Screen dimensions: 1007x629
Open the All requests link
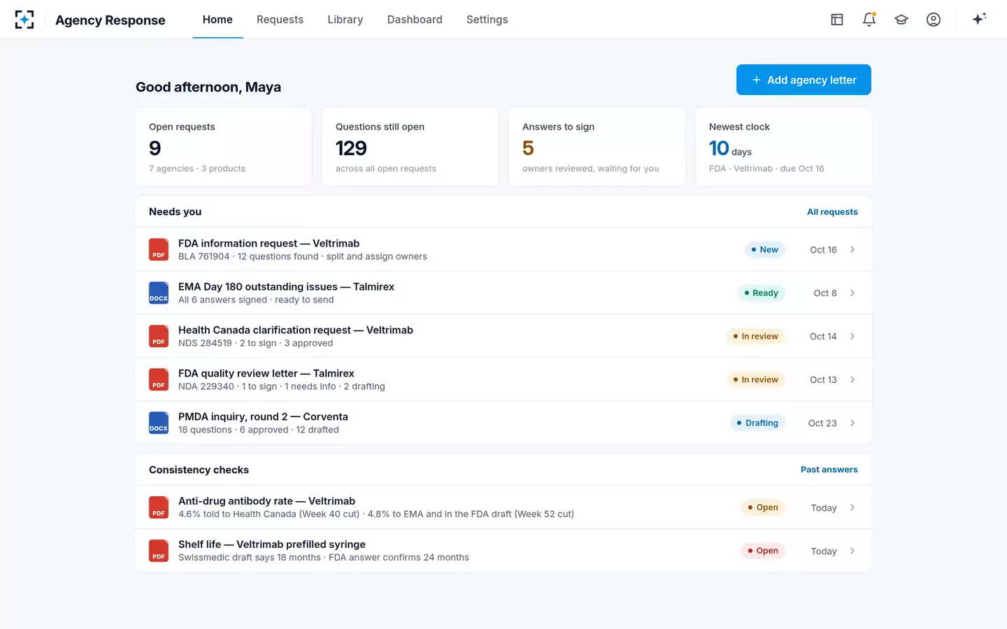pos(832,212)
